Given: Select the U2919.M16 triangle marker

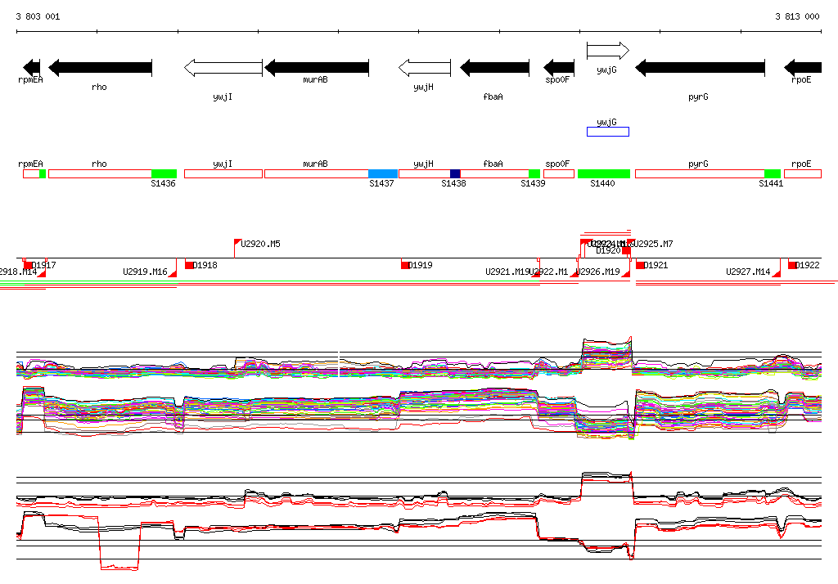Looking at the screenshot, I should click(173, 273).
